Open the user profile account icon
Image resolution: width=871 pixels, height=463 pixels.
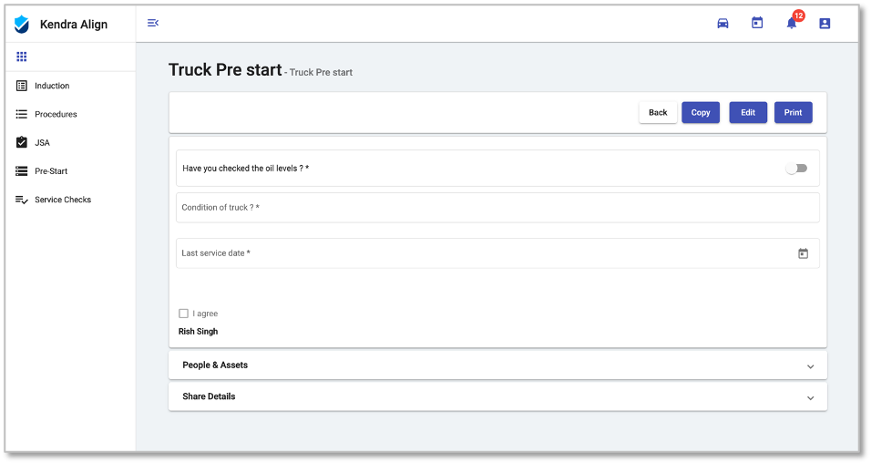(x=825, y=23)
